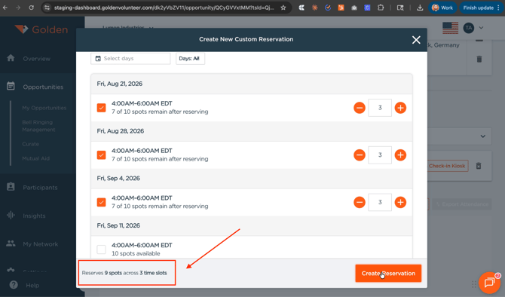Click plus icon for Sep 4 slot
Screen dimensions: 505x297
coord(400,202)
